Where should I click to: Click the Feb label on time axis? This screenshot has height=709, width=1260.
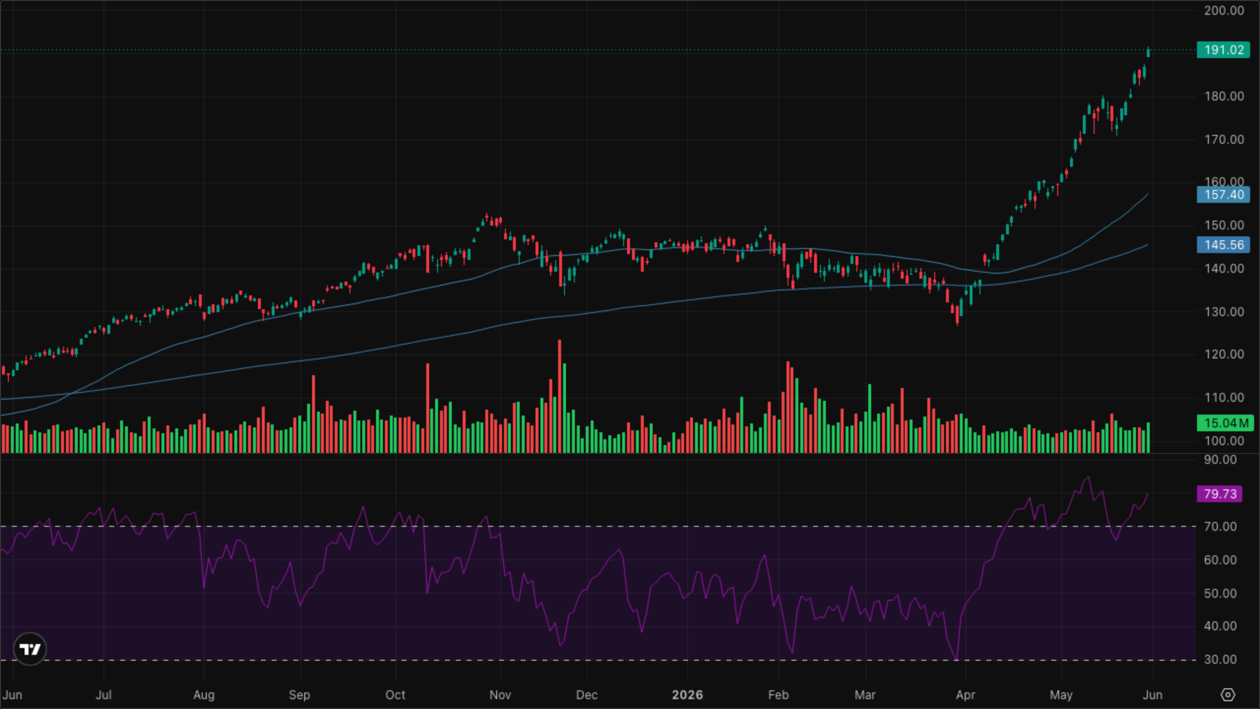[x=778, y=695]
